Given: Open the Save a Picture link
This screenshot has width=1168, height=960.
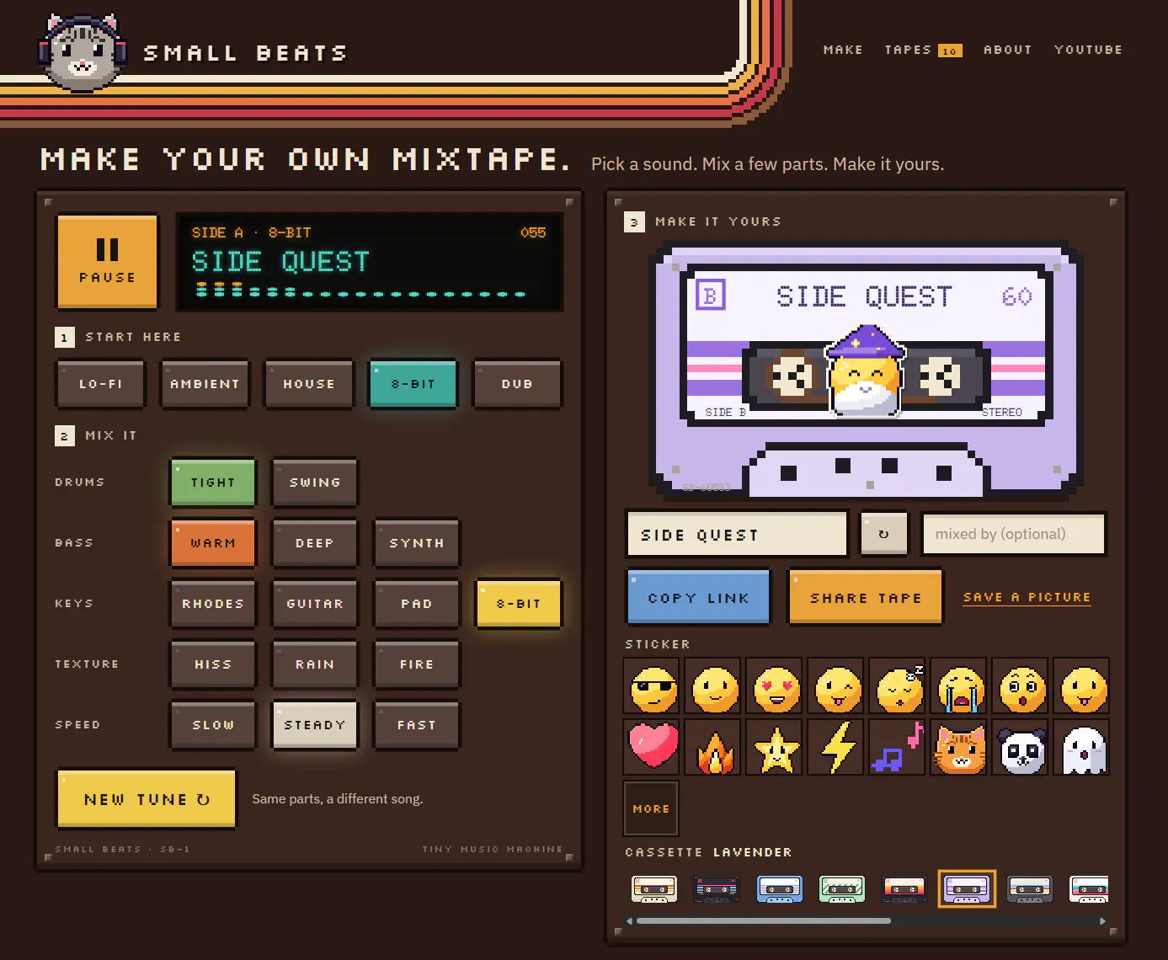Looking at the screenshot, I should pos(1027,597).
